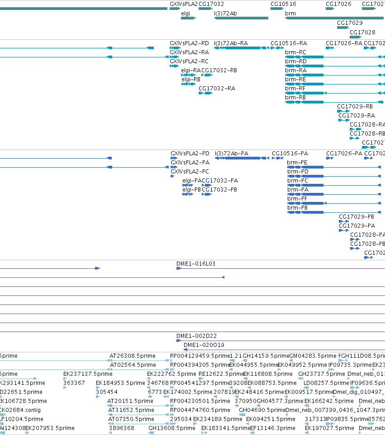The width and height of the screenshot is (385, 435).
Task: Click the EK183341.5prime EST label
Action: click(x=226, y=428)
